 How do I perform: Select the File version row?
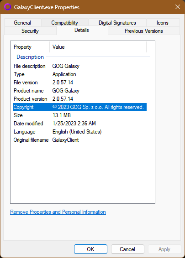coord(80,83)
